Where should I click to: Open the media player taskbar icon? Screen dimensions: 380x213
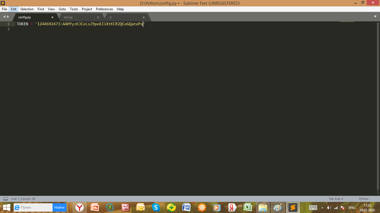(x=217, y=207)
